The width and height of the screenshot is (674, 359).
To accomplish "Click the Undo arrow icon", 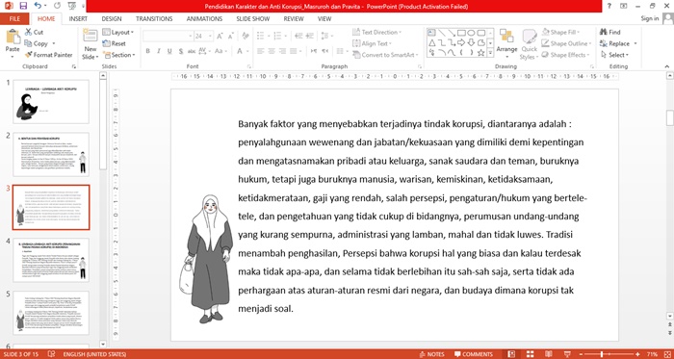I will click(x=38, y=6).
